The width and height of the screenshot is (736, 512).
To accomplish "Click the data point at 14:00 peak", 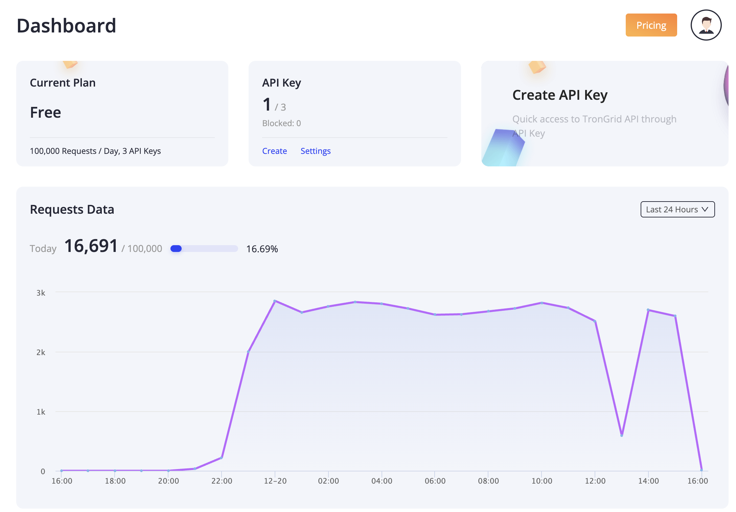I will coord(648,310).
